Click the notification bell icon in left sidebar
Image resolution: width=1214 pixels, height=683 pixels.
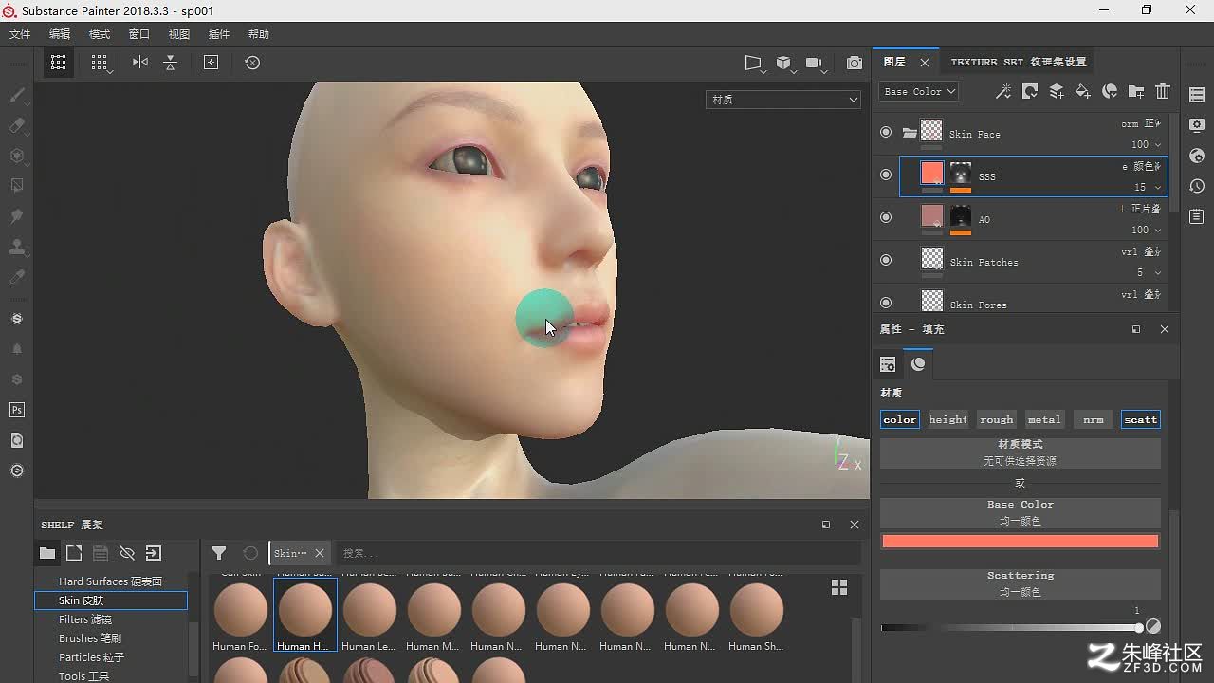coord(17,349)
